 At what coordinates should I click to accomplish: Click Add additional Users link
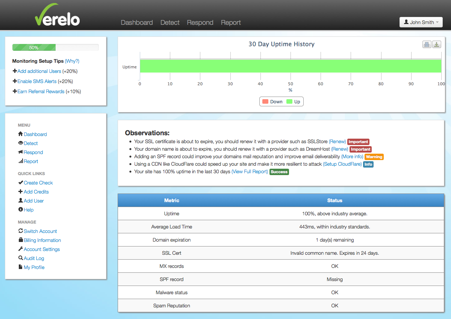(39, 71)
